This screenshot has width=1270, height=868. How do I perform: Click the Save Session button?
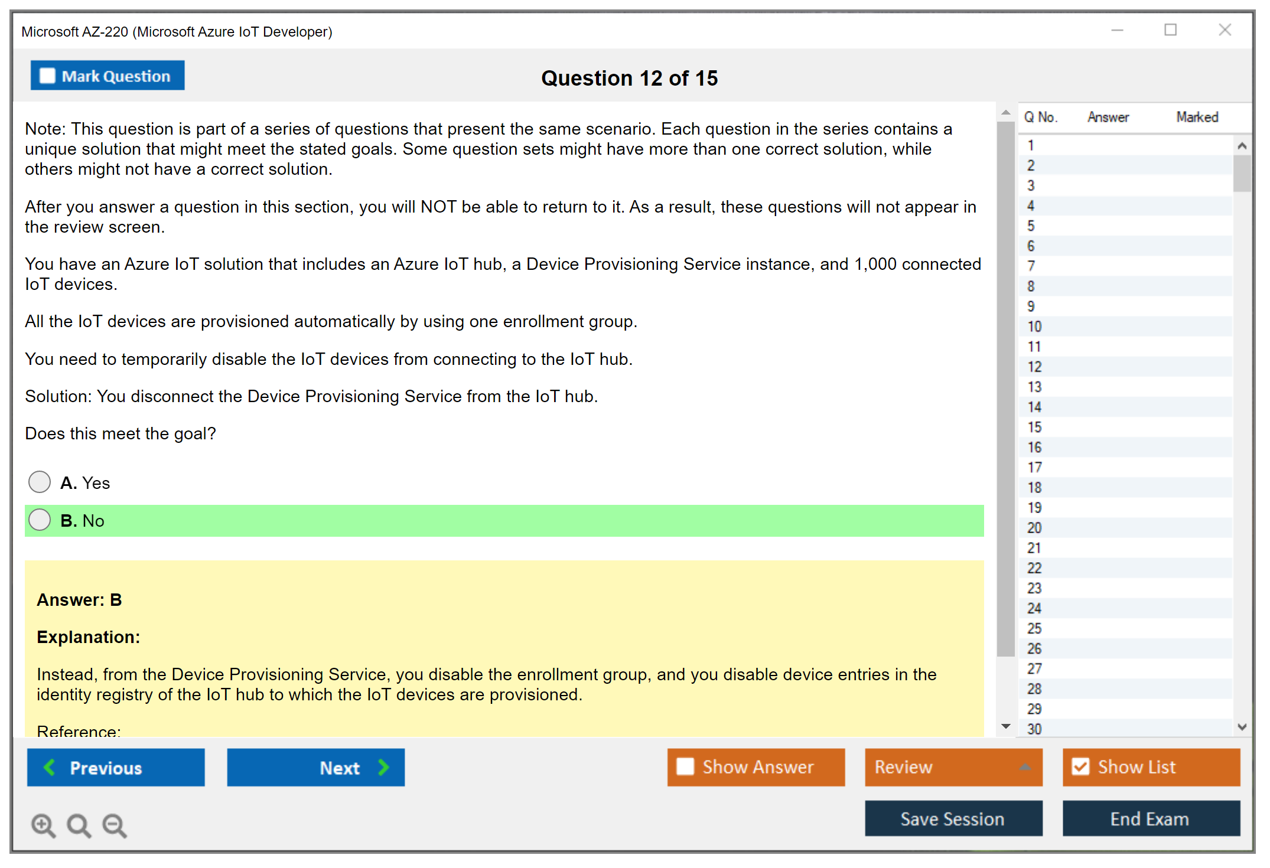(x=953, y=818)
